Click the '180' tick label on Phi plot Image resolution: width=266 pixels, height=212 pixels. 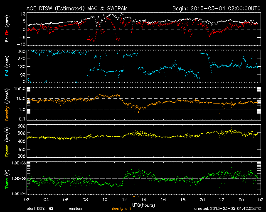point(22,67)
